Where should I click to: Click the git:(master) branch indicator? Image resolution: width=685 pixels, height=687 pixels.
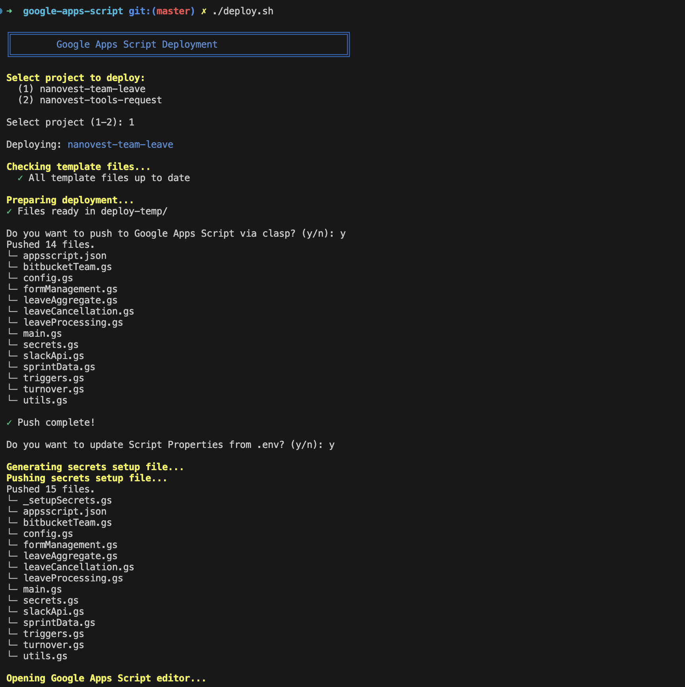coord(161,11)
